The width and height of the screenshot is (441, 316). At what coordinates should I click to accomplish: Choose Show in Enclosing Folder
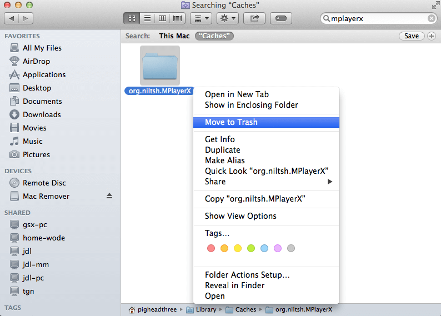pyautogui.click(x=266, y=105)
